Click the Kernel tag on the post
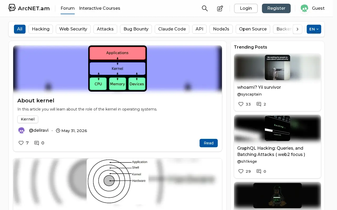337x210 pixels. click(28, 119)
